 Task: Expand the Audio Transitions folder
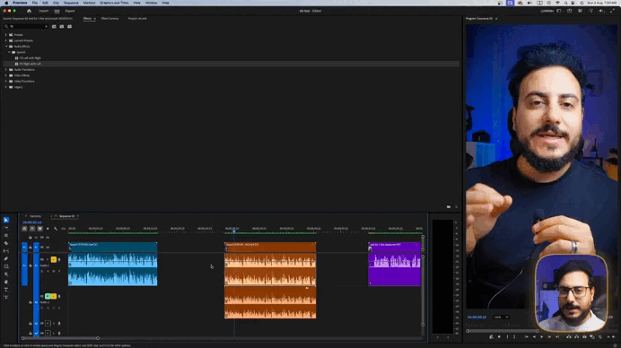pos(6,70)
